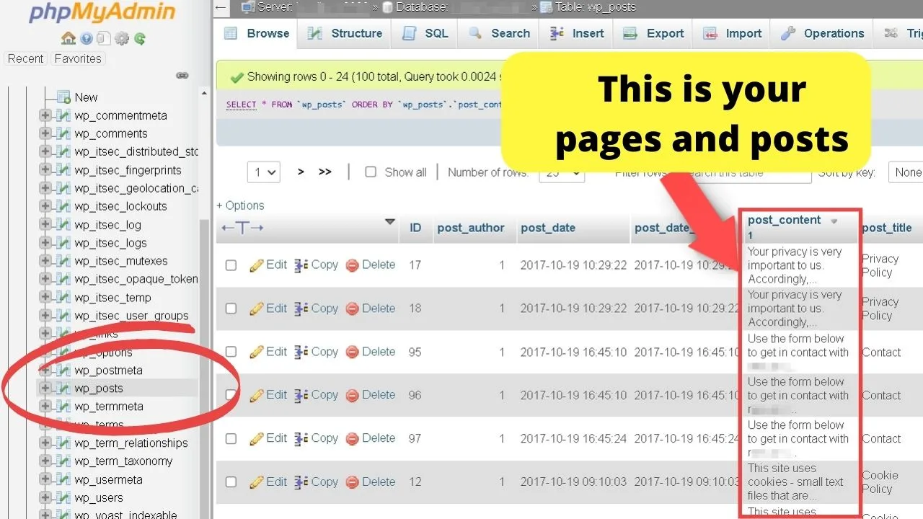Open wp_itsec_user_groups table in tree
Image resolution: width=923 pixels, height=519 pixels.
pyautogui.click(x=131, y=316)
